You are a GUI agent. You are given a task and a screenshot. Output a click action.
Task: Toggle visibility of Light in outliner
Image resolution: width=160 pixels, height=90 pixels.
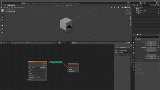(x=158, y=14)
